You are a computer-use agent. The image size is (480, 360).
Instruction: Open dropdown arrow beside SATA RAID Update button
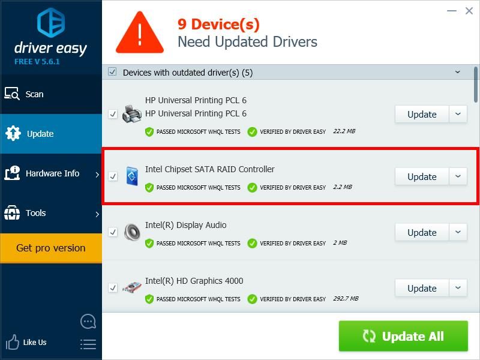pos(458,176)
